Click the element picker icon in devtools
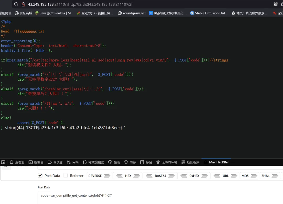This screenshot has height=204, width=283. [3, 162]
